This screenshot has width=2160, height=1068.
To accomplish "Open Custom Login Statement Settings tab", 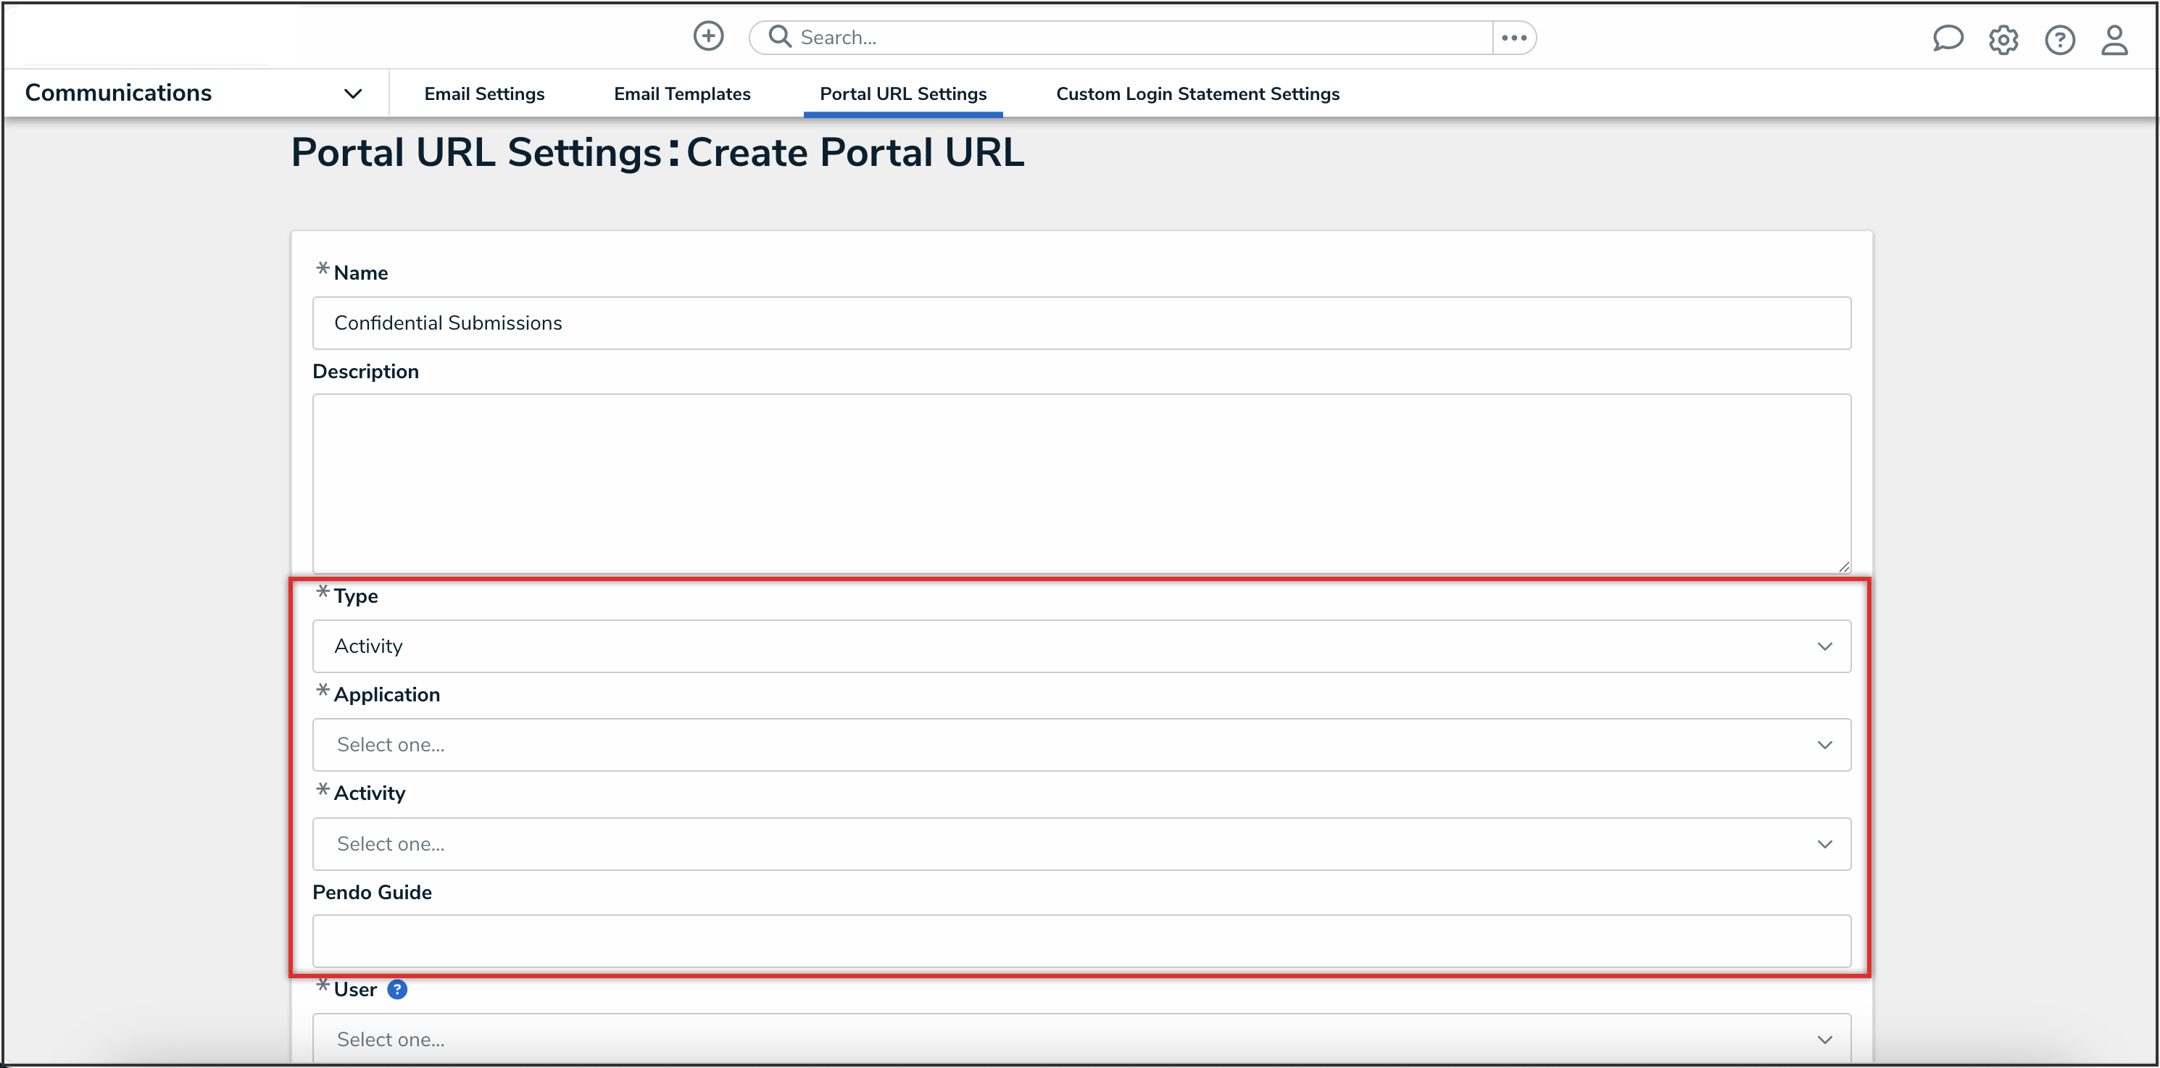I will click(1197, 94).
